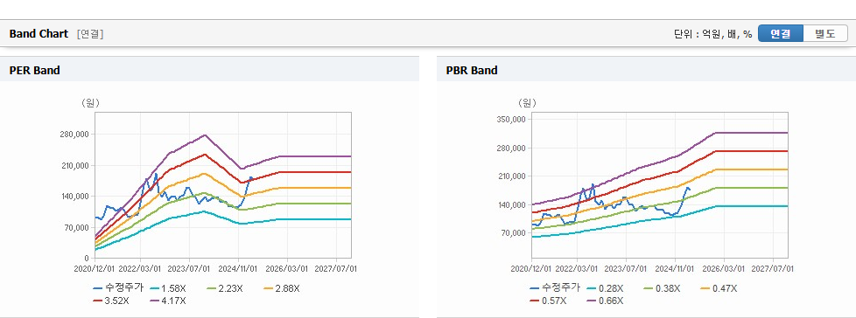Switch to the 연결 view button

pos(781,34)
